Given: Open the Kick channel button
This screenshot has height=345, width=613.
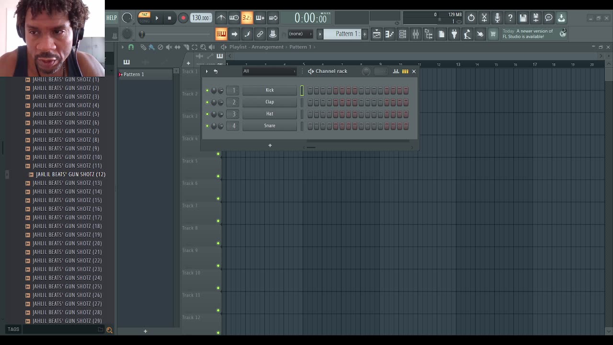Looking at the screenshot, I should tap(270, 90).
